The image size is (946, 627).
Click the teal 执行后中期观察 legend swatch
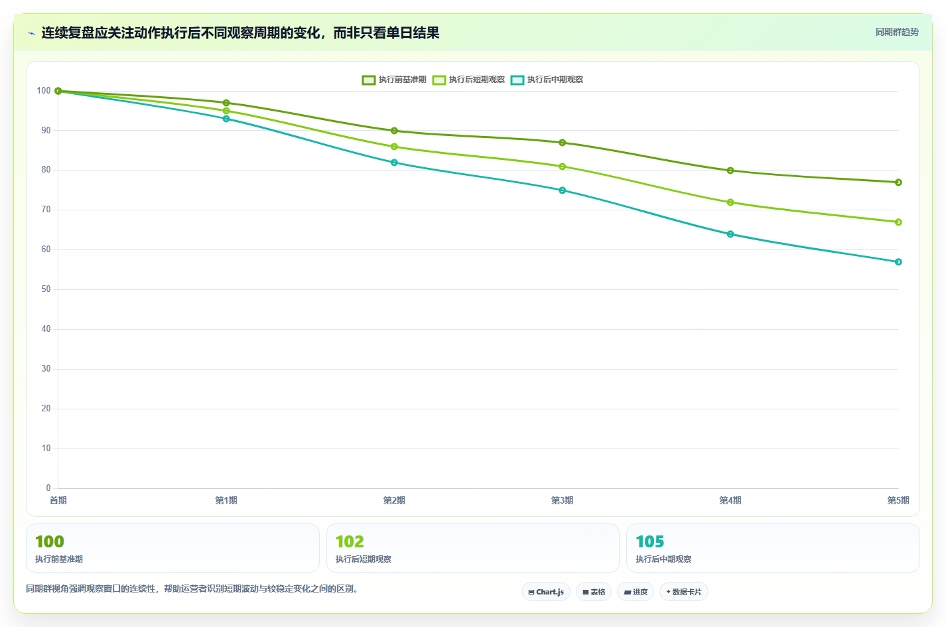[517, 80]
